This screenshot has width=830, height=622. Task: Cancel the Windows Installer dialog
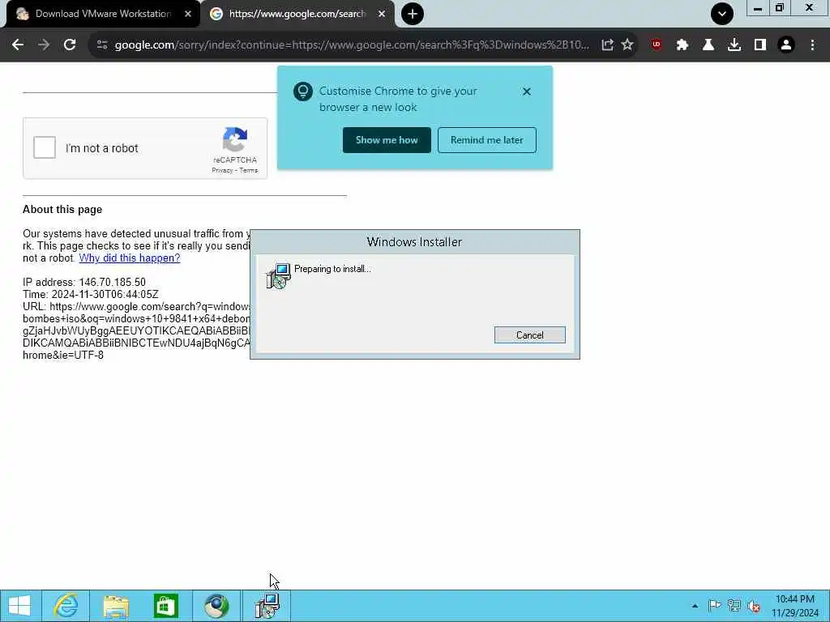530,334
